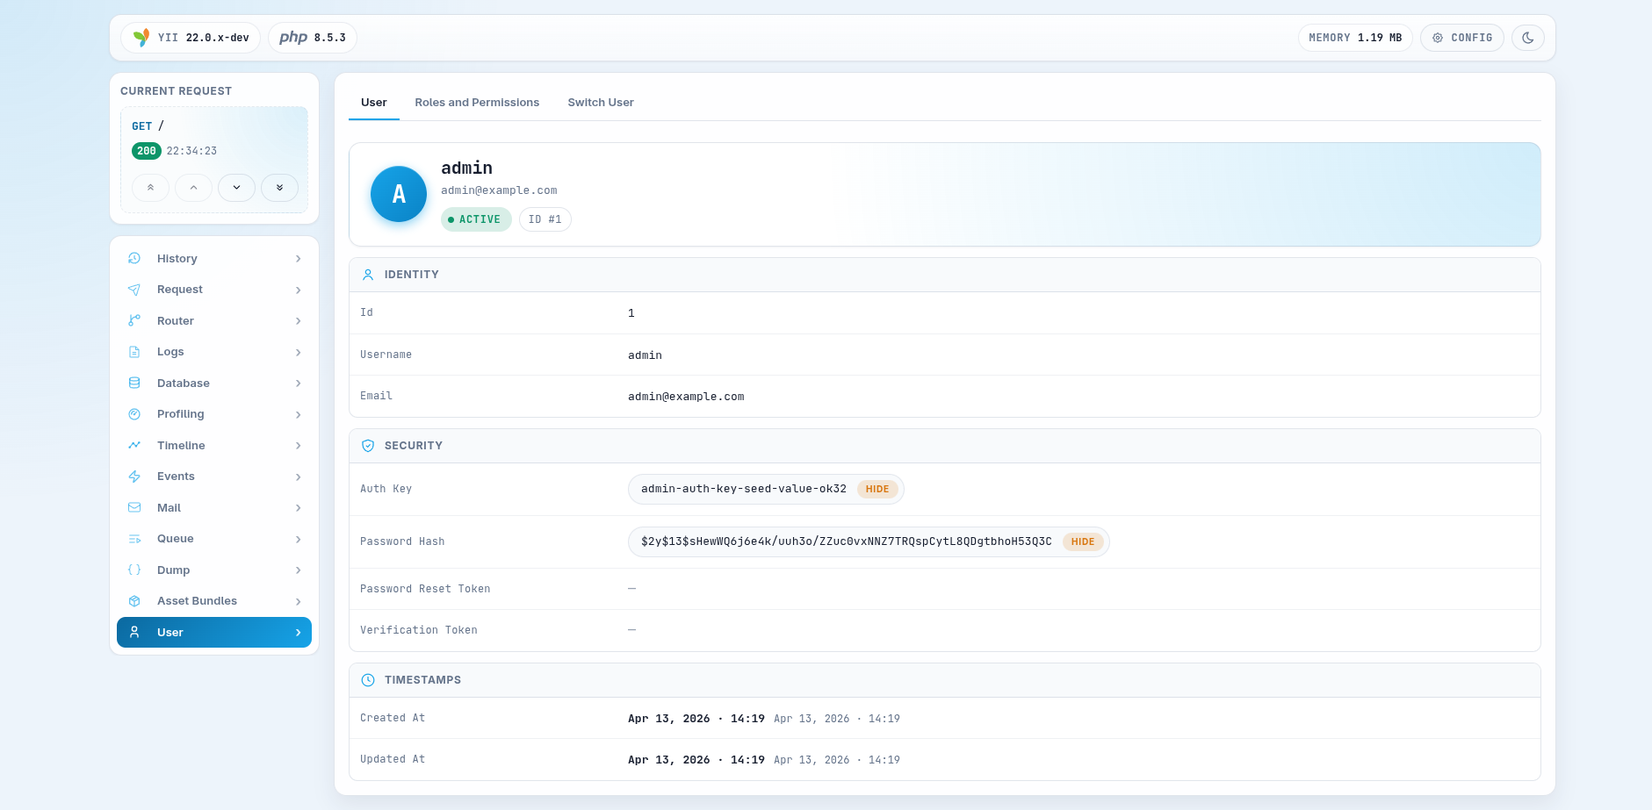Viewport: 1652px width, 810px height.
Task: Click the php version badge
Action: (x=313, y=38)
